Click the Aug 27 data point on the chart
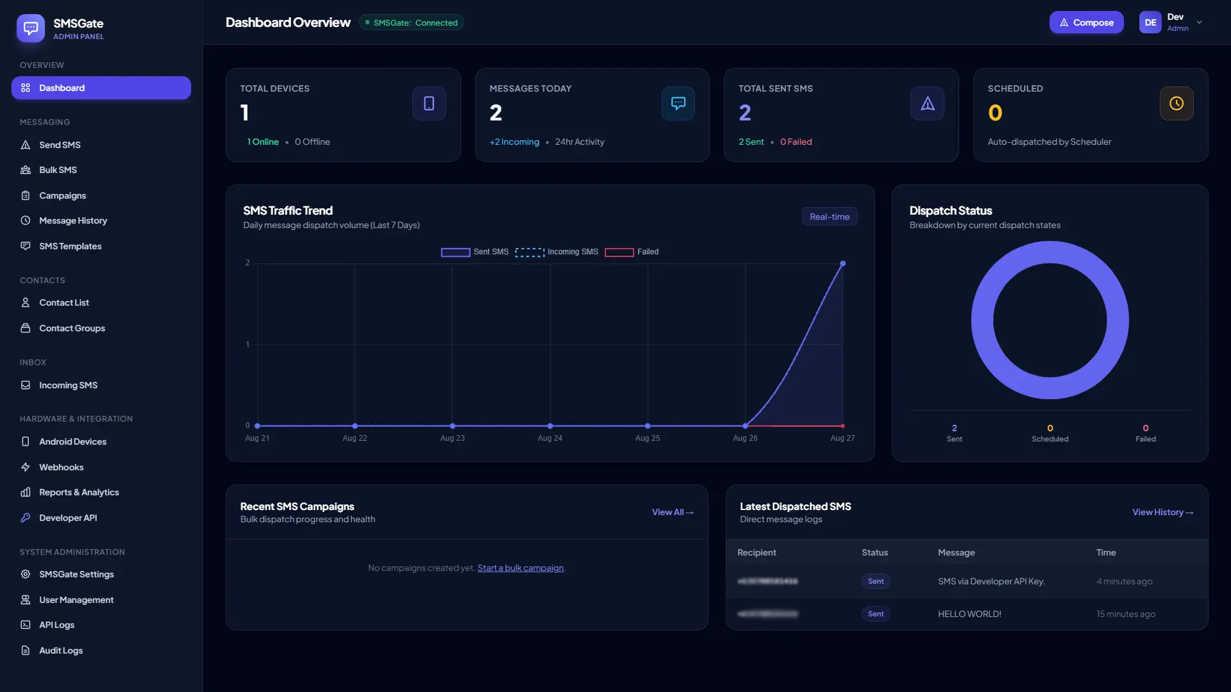This screenshot has height=692, width=1231. click(842, 263)
